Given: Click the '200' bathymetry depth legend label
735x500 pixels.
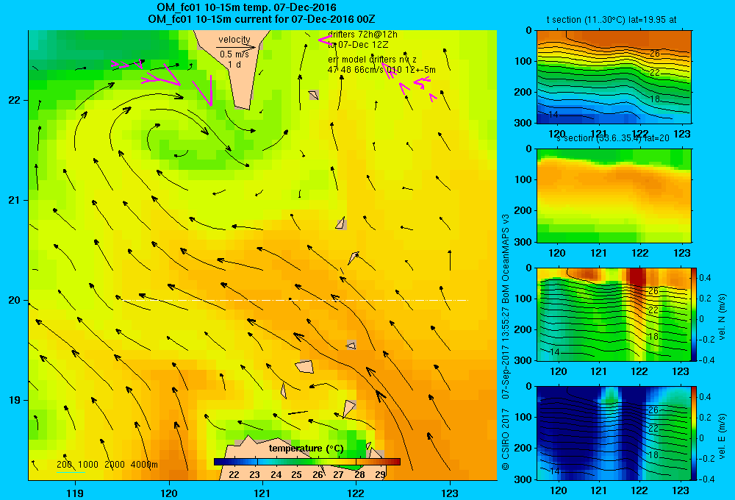Looking at the screenshot, I should tap(64, 465).
